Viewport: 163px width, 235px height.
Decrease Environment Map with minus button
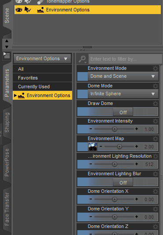(101, 146)
